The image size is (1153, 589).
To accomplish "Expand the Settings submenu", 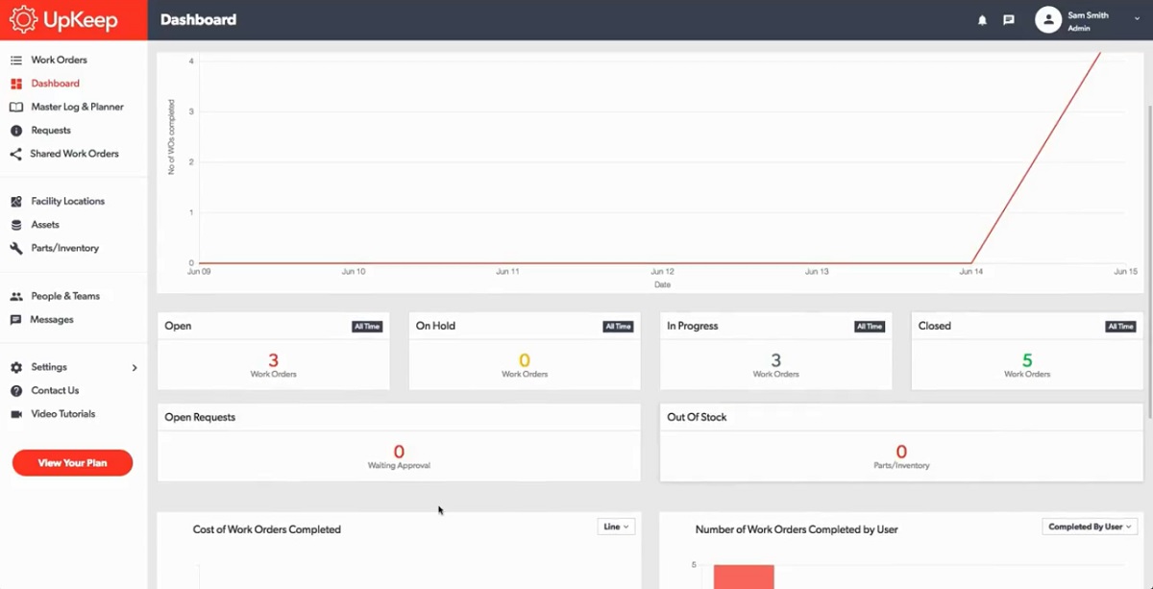I will [x=46, y=367].
